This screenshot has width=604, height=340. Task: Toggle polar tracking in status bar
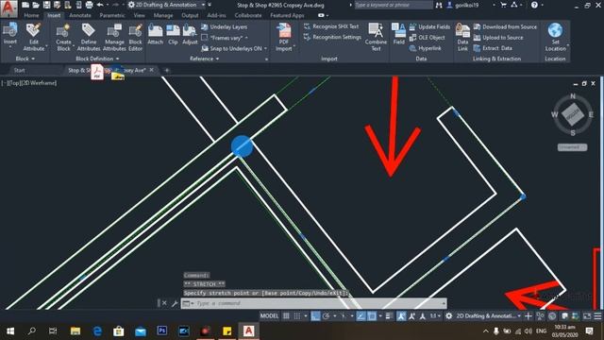coord(327,316)
